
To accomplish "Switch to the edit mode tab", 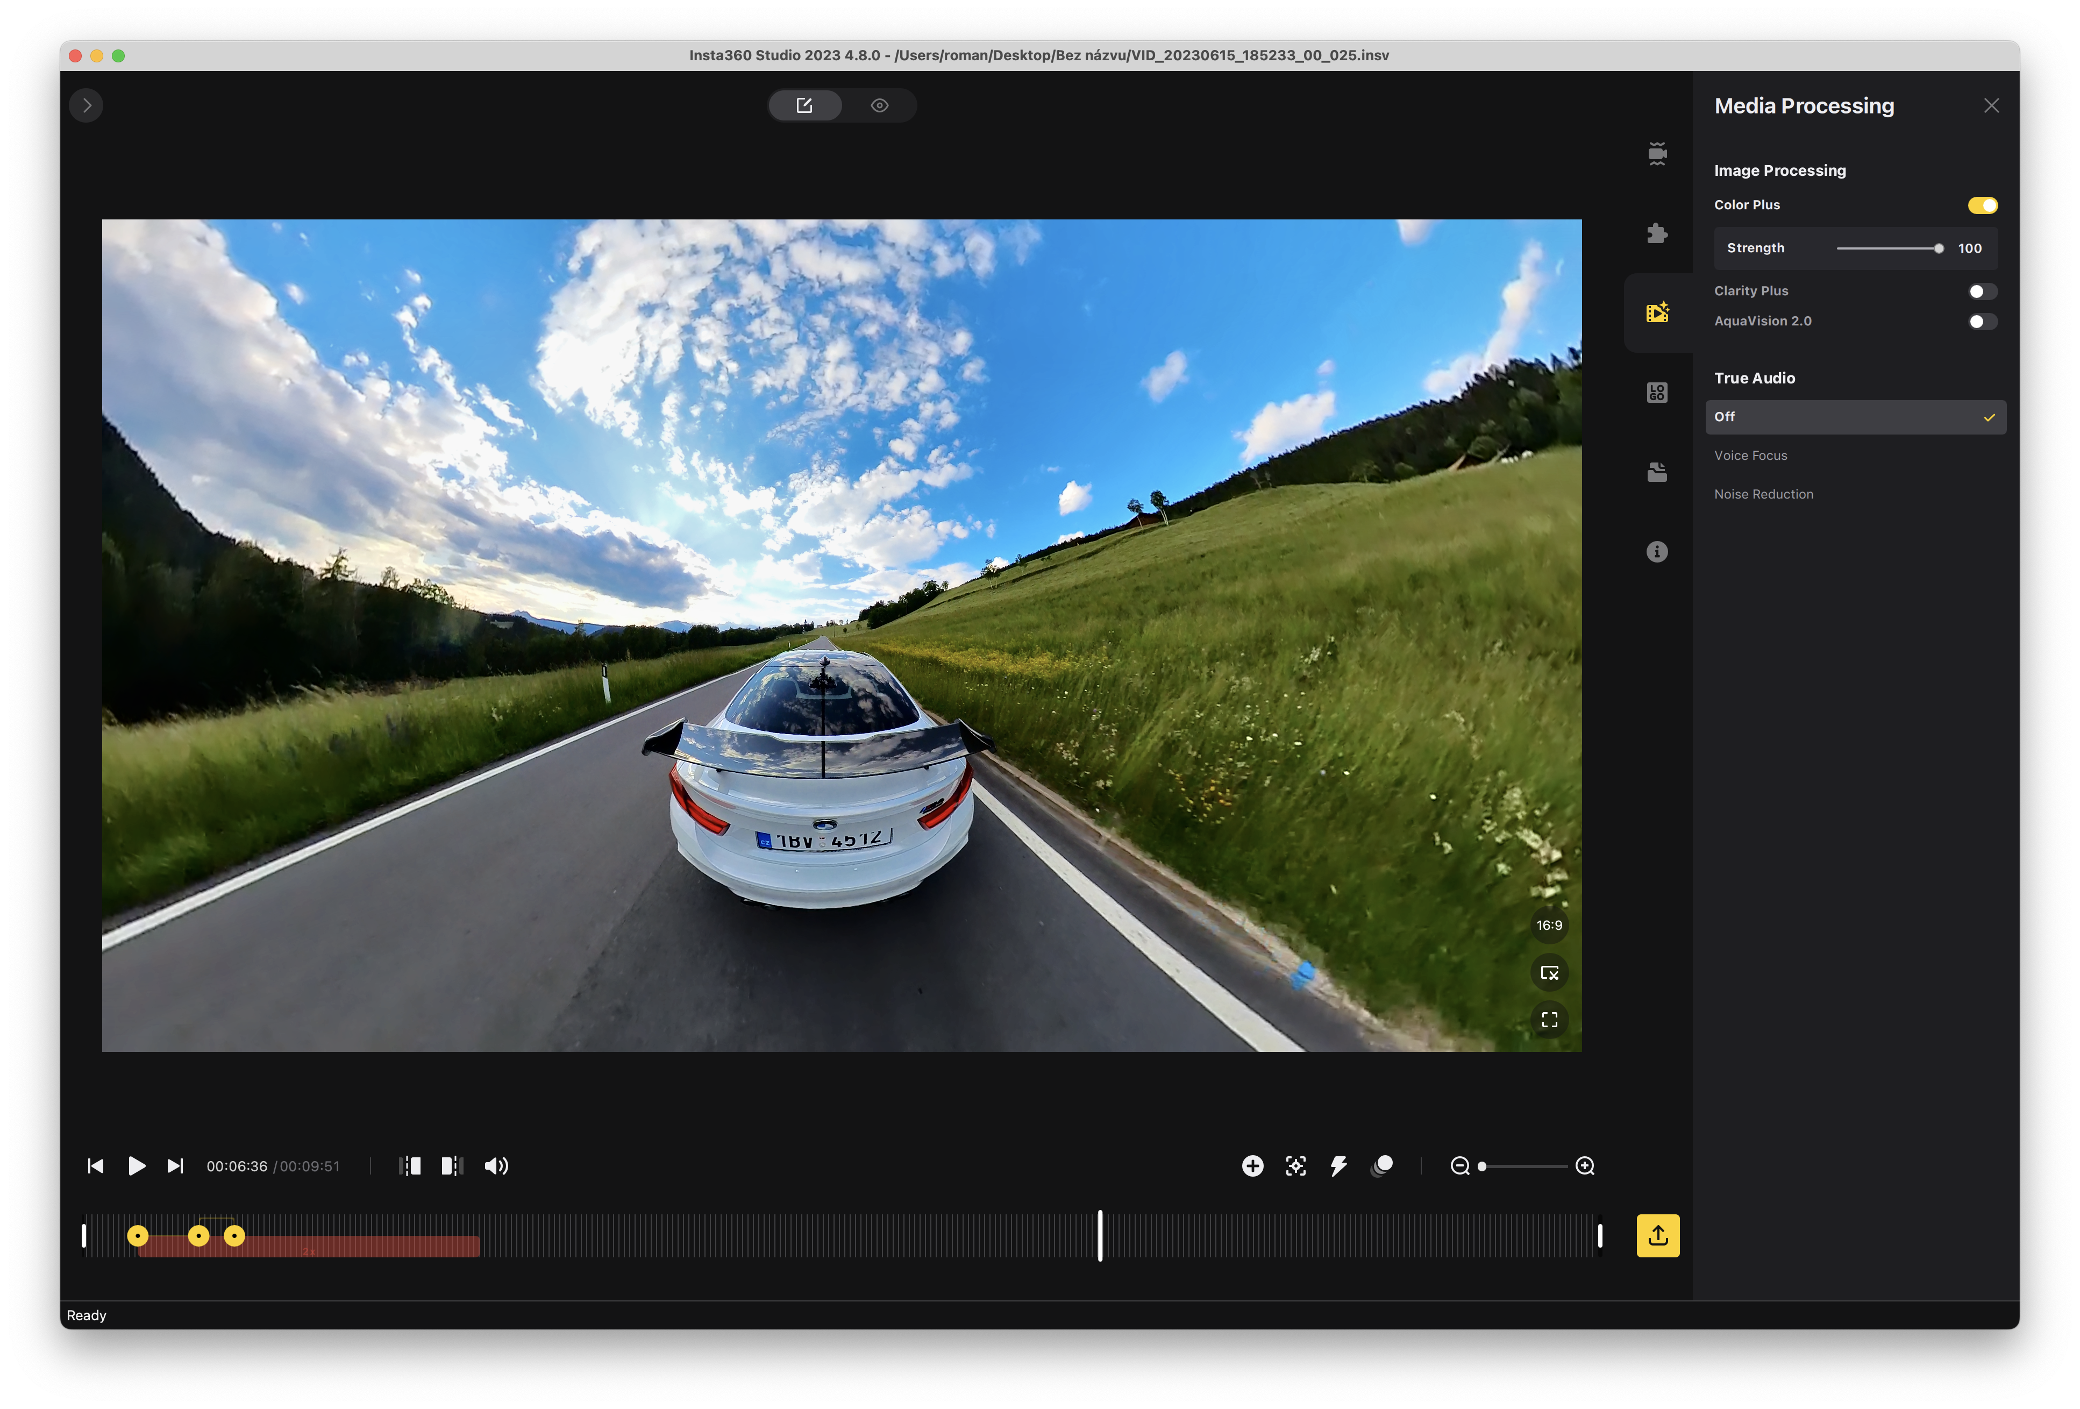I will click(804, 105).
